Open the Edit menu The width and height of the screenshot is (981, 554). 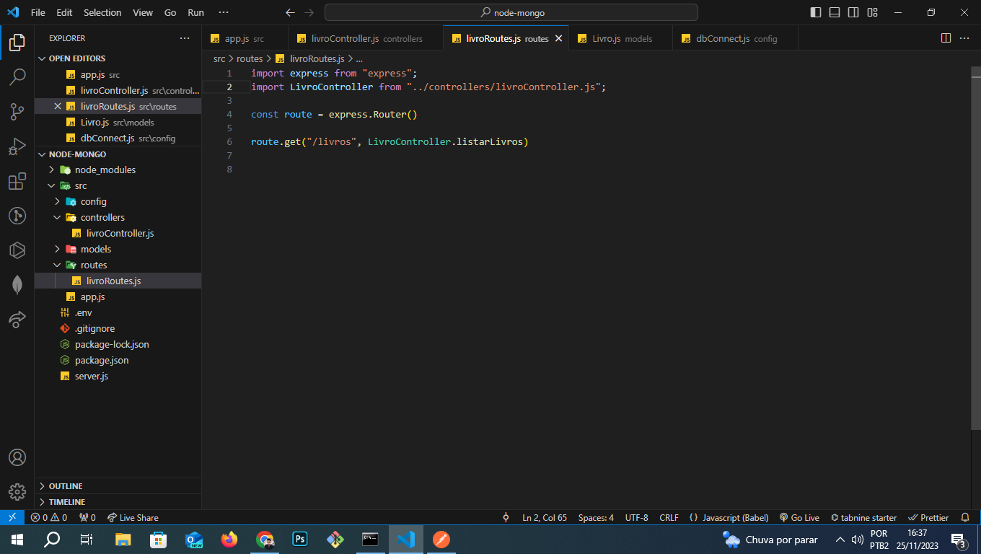[64, 12]
